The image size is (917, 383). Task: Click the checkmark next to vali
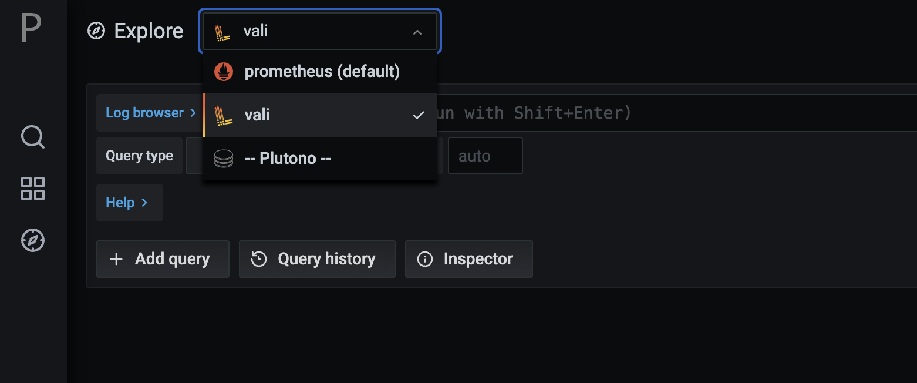418,115
